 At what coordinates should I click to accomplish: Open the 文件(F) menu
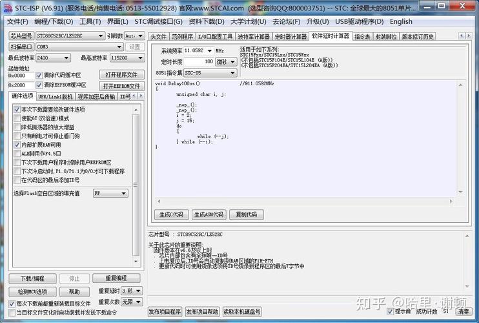[x=17, y=22]
